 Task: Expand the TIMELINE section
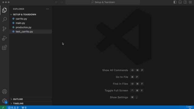[31, 104]
